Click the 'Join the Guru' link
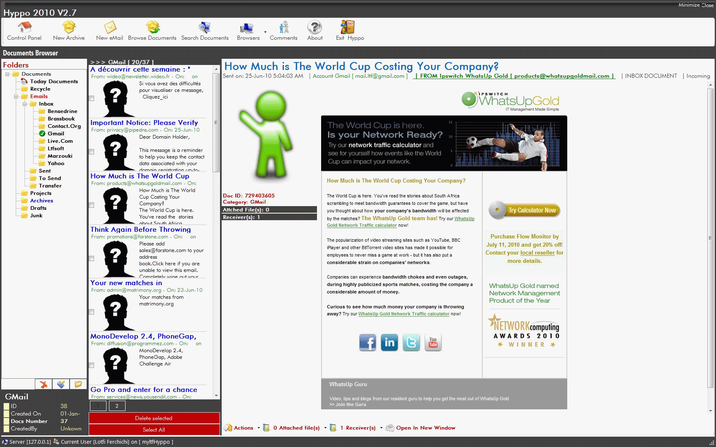 point(351,404)
